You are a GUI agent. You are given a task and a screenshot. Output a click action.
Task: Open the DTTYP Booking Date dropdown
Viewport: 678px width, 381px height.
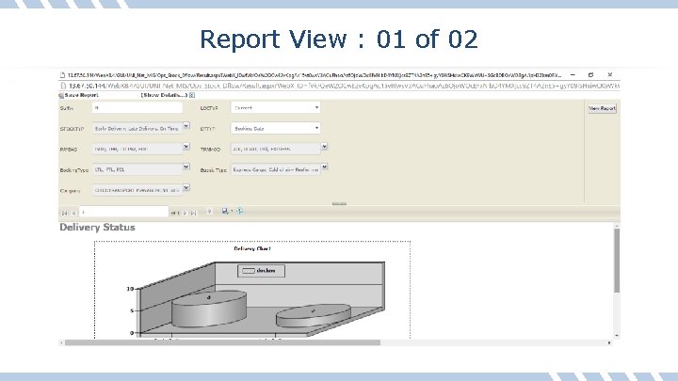[275, 128]
